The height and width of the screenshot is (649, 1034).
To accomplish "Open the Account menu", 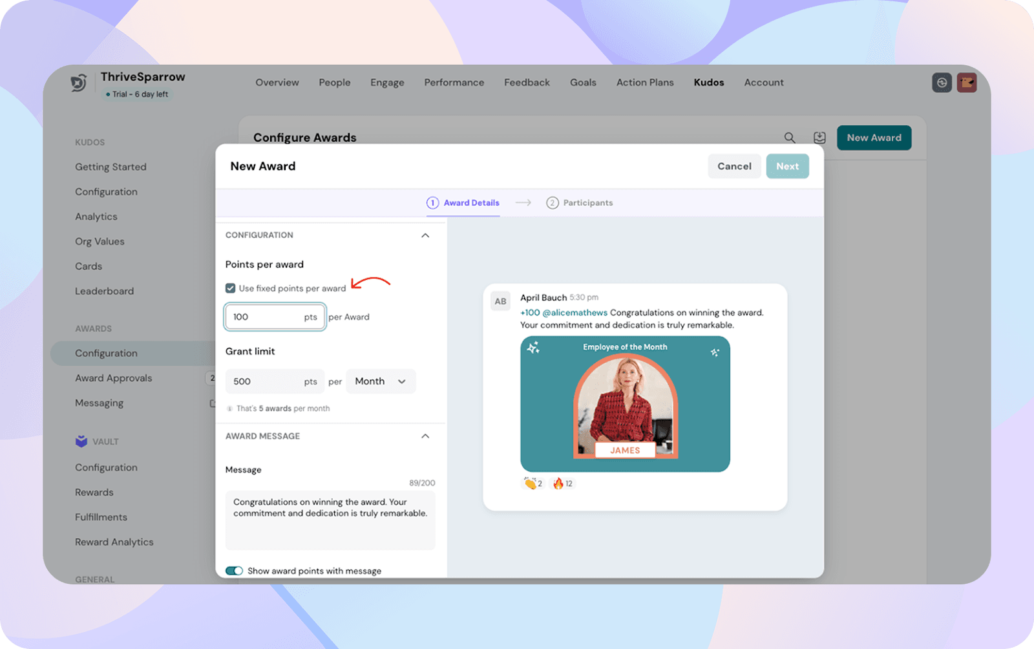I will 764,83.
